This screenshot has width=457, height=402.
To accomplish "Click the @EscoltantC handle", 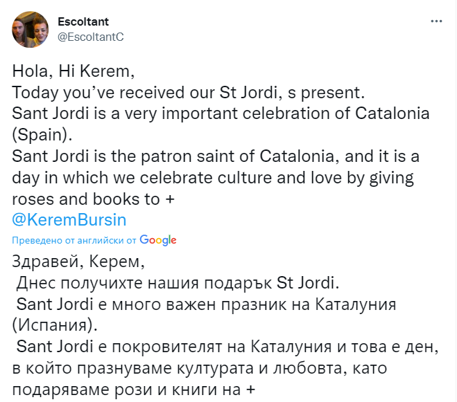I will coord(90,37).
